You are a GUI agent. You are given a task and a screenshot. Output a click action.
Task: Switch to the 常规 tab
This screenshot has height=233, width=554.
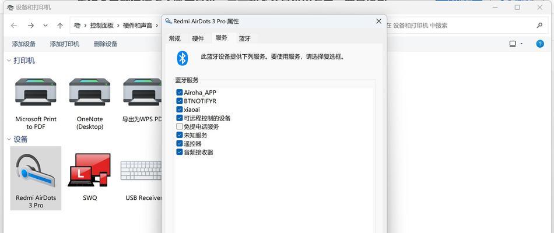point(174,38)
